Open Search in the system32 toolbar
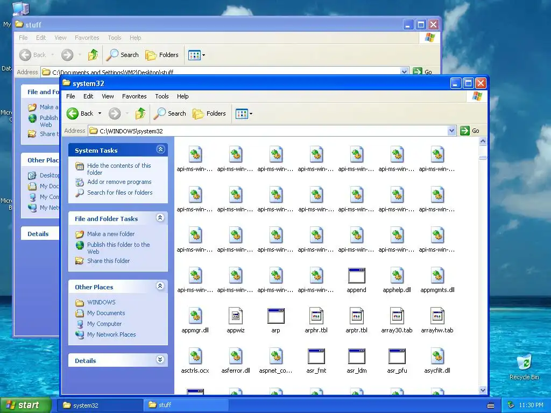The width and height of the screenshot is (551, 413). click(170, 113)
